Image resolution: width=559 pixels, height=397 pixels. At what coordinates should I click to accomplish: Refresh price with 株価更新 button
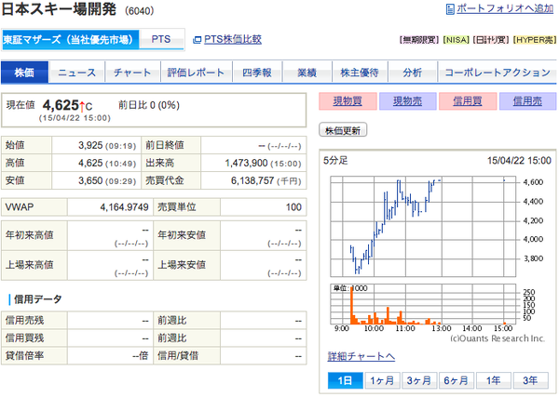[343, 130]
